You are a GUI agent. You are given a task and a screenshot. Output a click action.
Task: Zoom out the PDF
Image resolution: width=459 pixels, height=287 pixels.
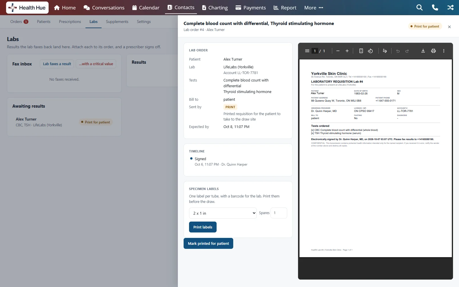point(338,51)
